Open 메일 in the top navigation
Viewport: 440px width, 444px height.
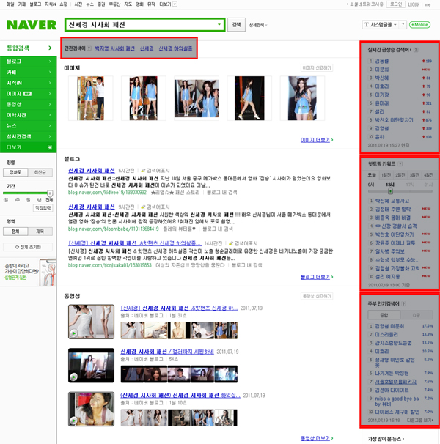point(10,4)
